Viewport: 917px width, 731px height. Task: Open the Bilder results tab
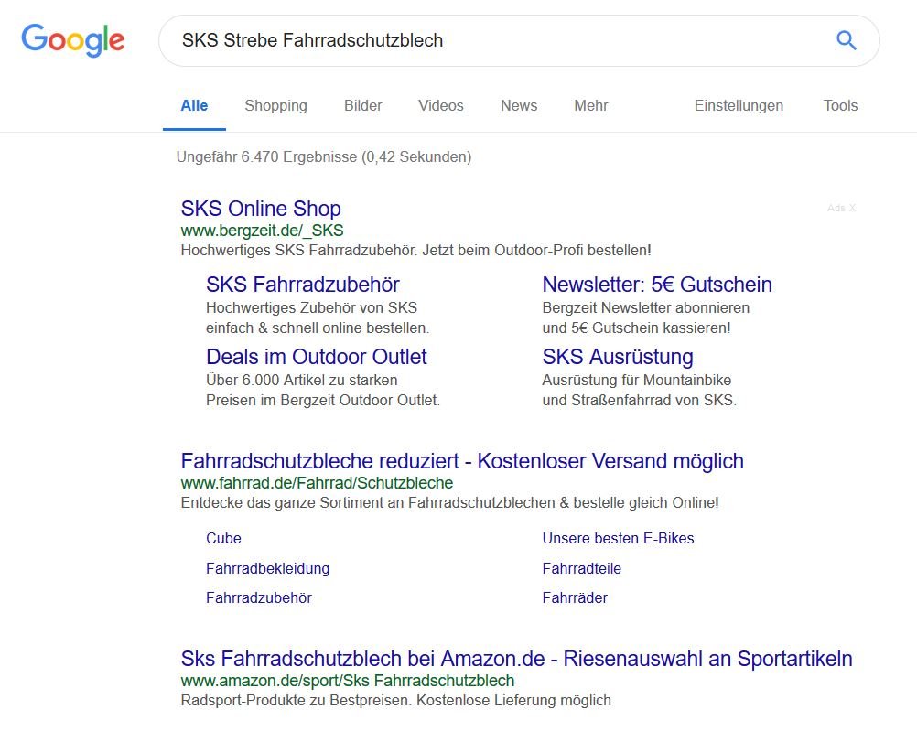[x=363, y=106]
